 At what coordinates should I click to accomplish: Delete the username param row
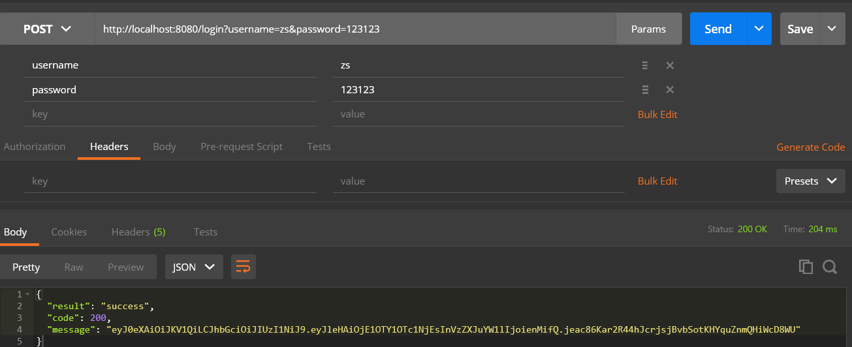(x=669, y=65)
